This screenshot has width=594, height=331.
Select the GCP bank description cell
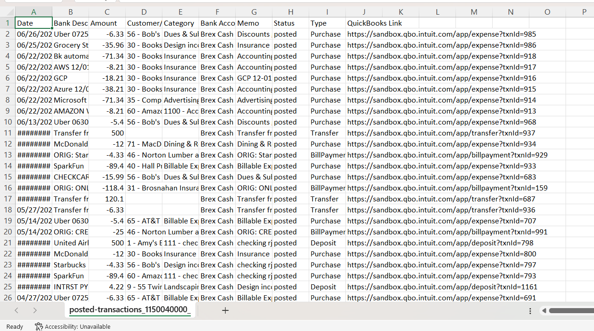pos(70,78)
